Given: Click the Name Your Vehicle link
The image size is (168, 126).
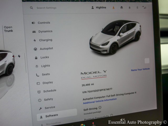Looking at the screenshot, I should click(x=140, y=69).
